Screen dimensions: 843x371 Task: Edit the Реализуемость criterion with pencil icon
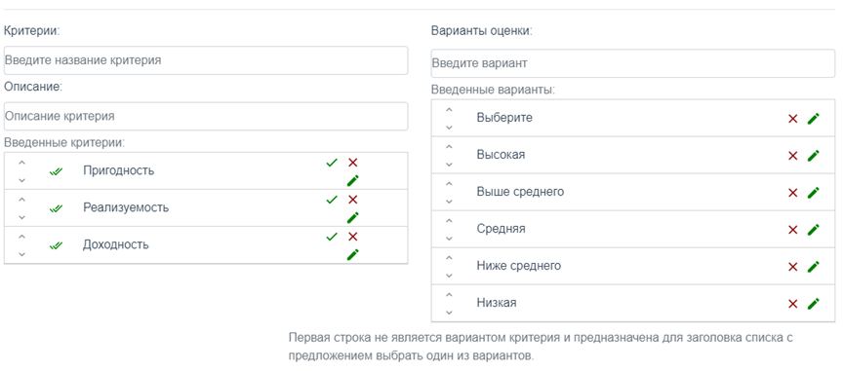coord(352,217)
